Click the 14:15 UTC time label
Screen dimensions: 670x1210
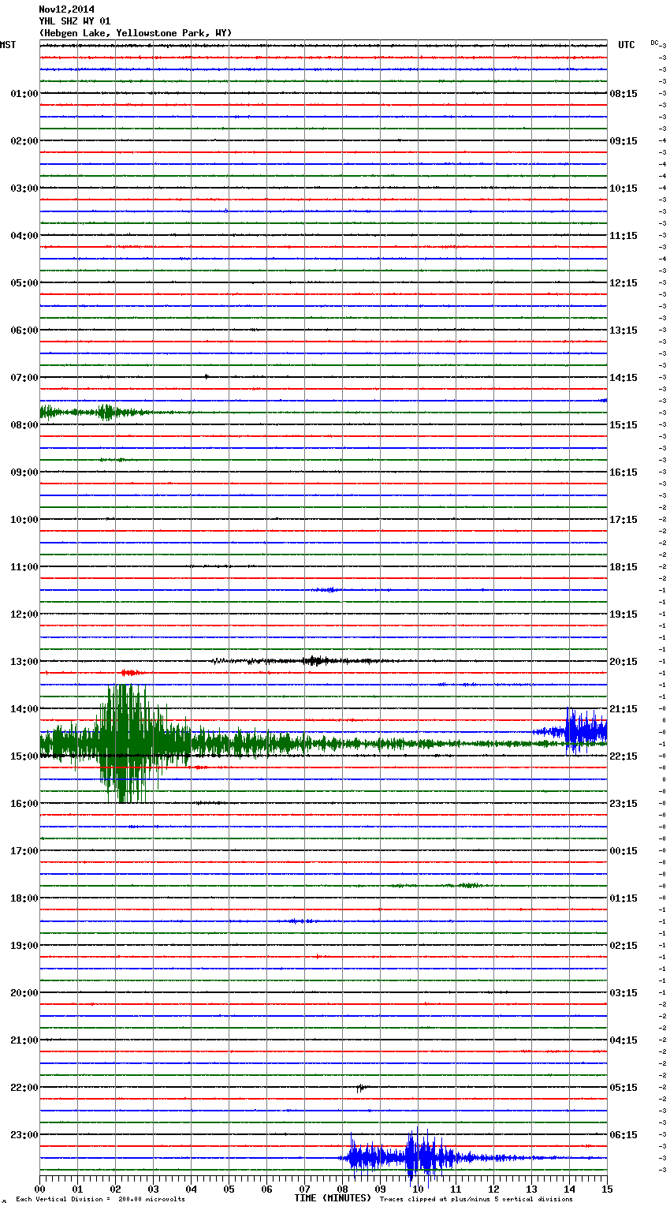tap(623, 378)
